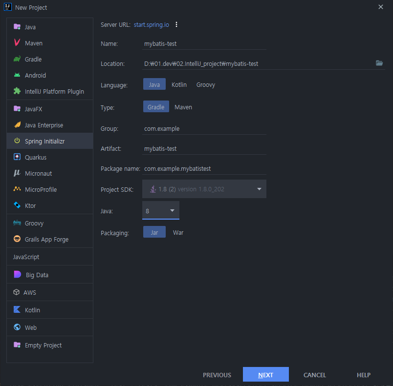Choose Jar packaging
This screenshot has height=386, width=393.
[x=154, y=232]
